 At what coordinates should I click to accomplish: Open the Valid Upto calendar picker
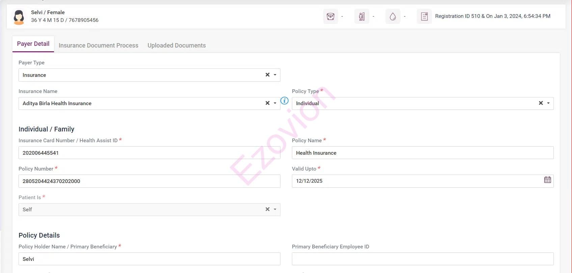(547, 180)
